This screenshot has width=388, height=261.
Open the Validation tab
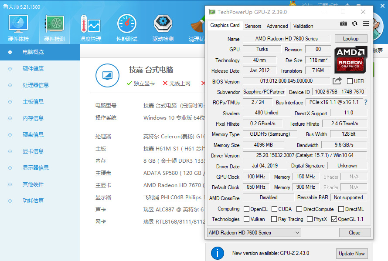(x=303, y=26)
